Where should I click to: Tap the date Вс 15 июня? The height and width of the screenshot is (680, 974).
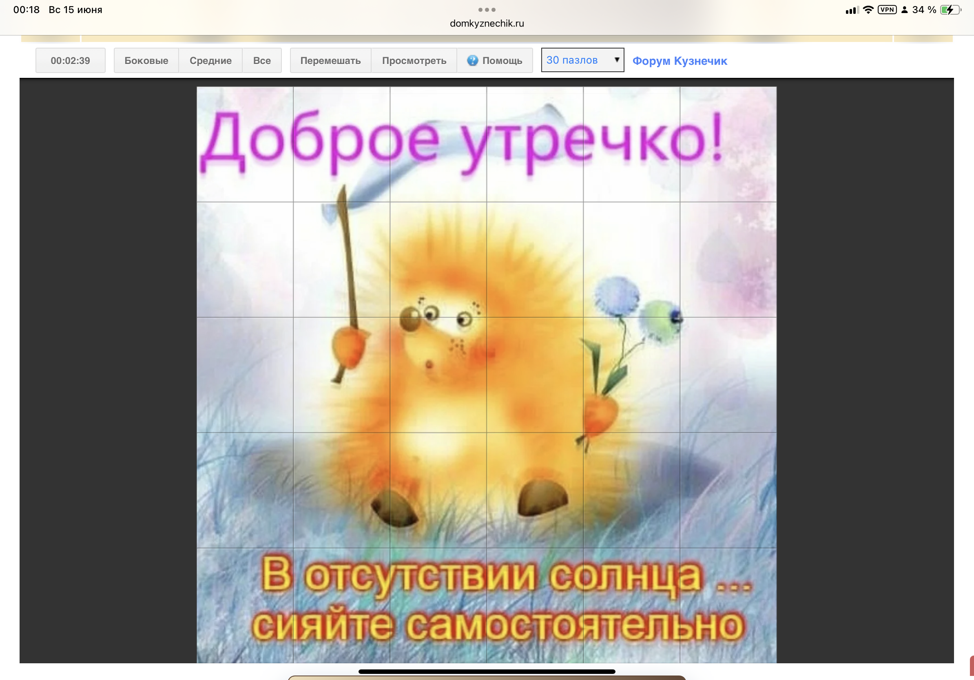click(75, 10)
